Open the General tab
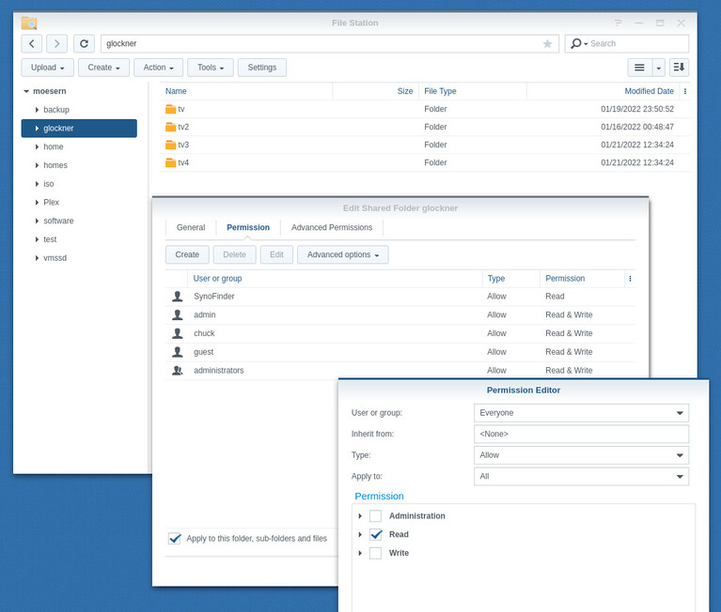Viewport: 721px width, 612px height. coord(191,228)
